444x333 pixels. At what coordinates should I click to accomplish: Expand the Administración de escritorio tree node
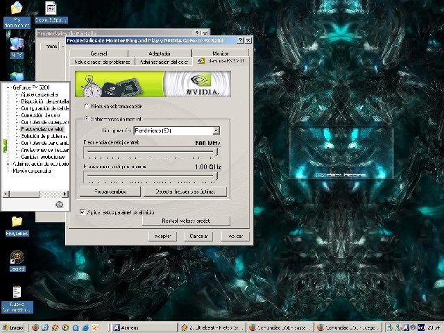point(8,164)
